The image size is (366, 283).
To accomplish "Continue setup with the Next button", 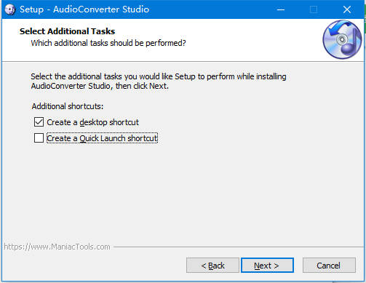I will pos(267,266).
